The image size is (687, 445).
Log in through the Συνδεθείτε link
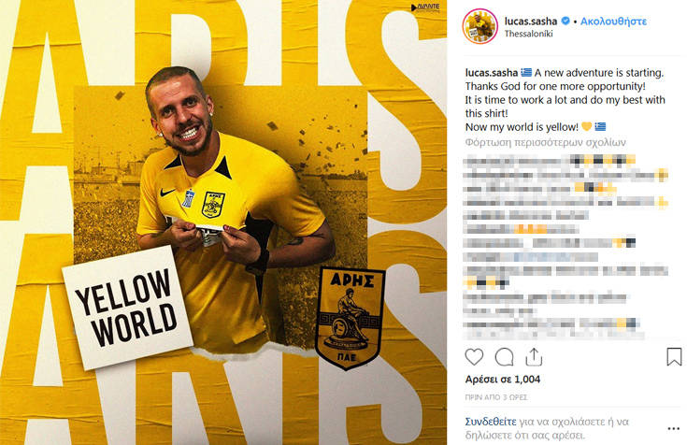pyautogui.click(x=491, y=422)
